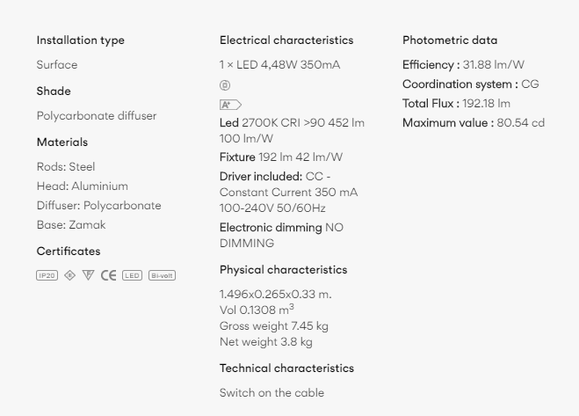Click the LED certificate badge

[132, 275]
